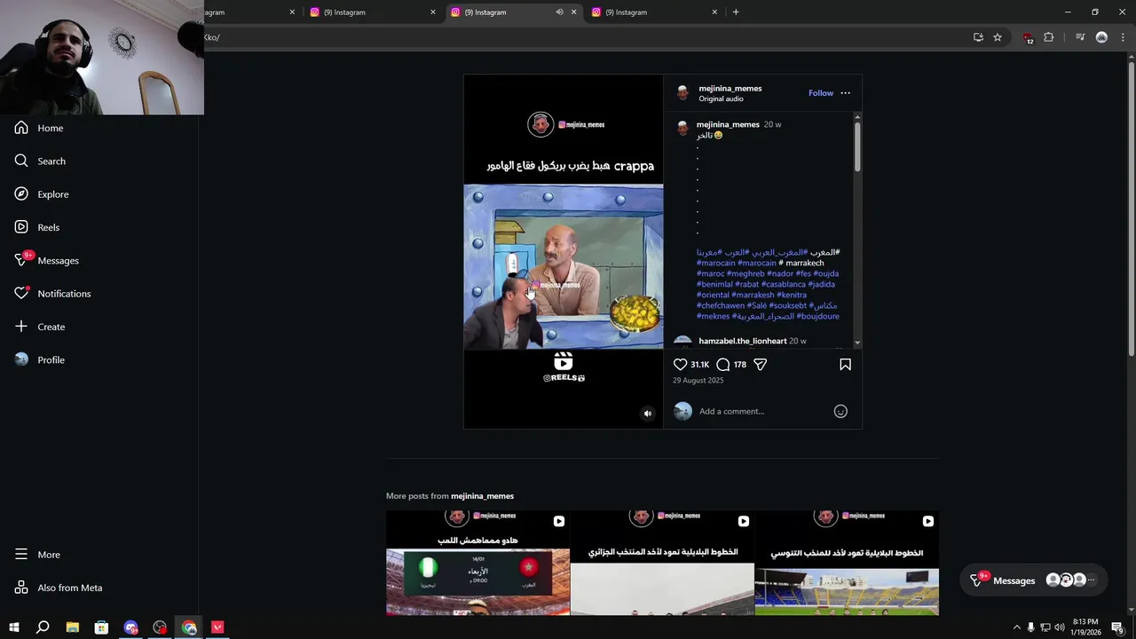
Task: Mute tab via speaker icon
Action: [559, 12]
